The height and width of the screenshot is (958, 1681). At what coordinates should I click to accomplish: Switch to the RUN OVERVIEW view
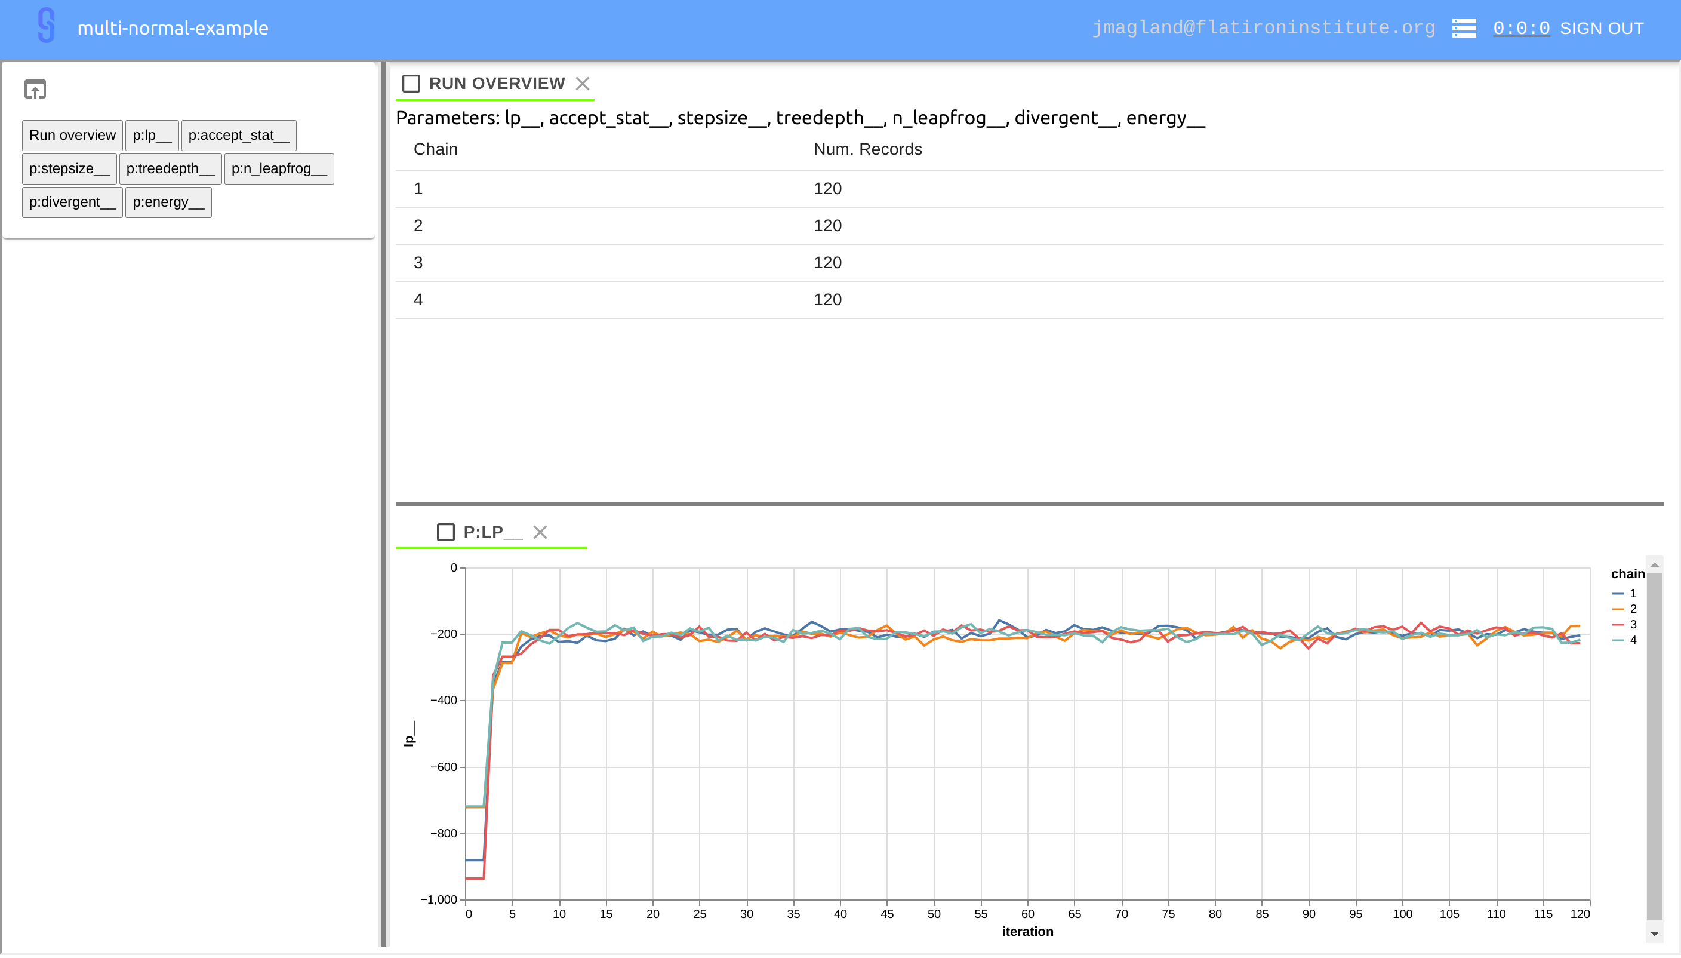pos(496,83)
